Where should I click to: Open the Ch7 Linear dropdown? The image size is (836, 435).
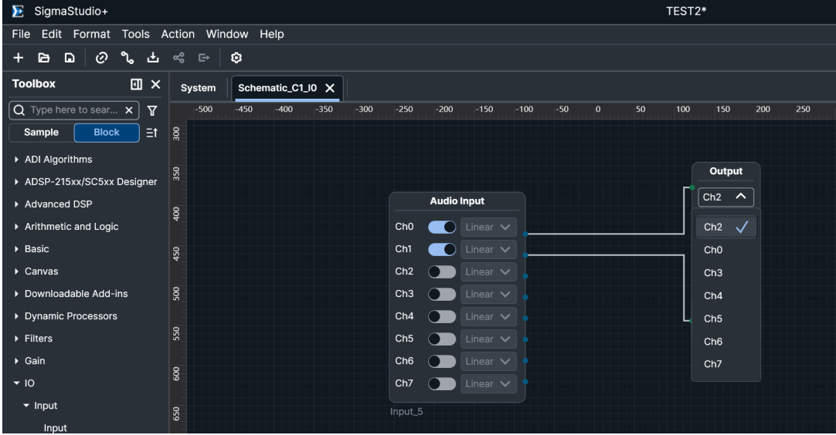[488, 384]
